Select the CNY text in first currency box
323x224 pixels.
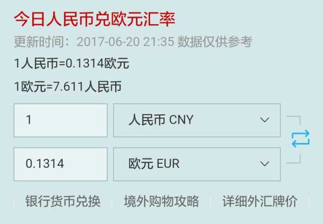(181, 120)
